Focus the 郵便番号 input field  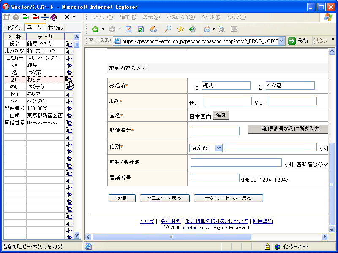pos(215,131)
